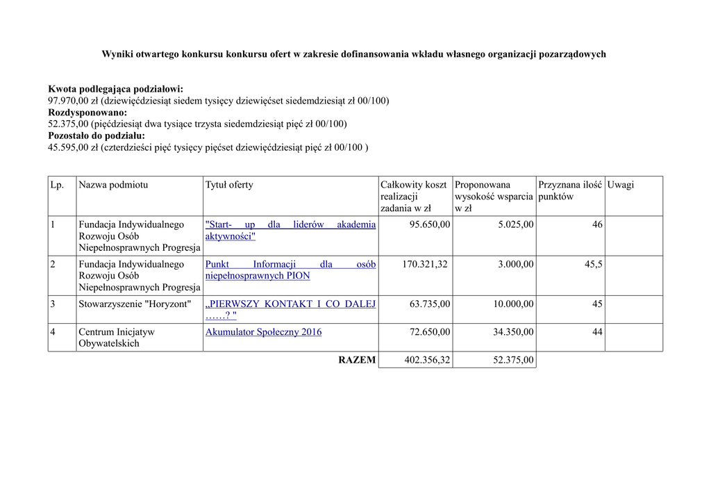Click the "Kwota podlegająca podziałowi" heading

pyautogui.click(x=115, y=90)
